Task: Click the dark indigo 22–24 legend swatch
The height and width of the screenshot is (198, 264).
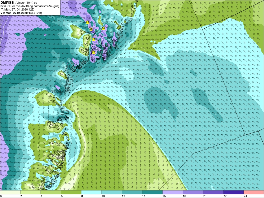Action: point(234,192)
